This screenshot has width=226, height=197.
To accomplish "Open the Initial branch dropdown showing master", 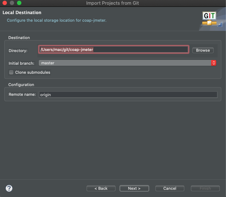I will point(127,63).
